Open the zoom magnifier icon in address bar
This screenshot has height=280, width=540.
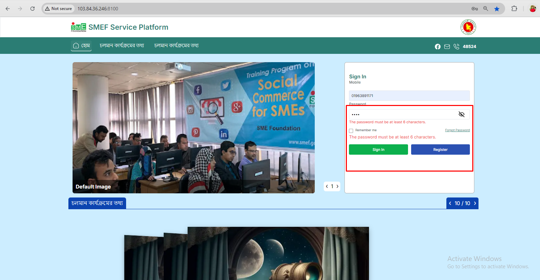(486, 9)
